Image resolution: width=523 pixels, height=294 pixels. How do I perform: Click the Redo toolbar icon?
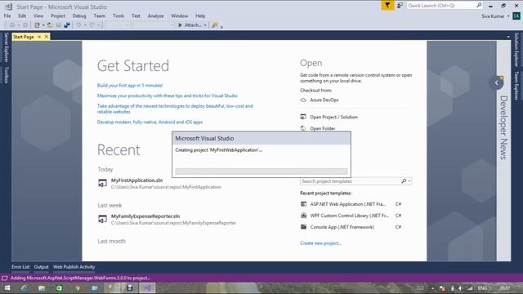tap(92, 25)
